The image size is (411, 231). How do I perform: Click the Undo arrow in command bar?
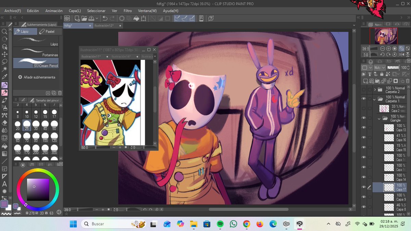tap(105, 18)
